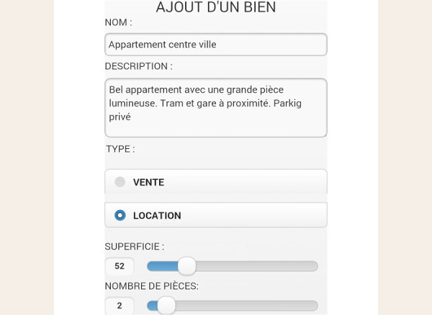The height and width of the screenshot is (315, 432).
Task: Click the Description textarea resize grip
Action: pyautogui.click(x=323, y=133)
